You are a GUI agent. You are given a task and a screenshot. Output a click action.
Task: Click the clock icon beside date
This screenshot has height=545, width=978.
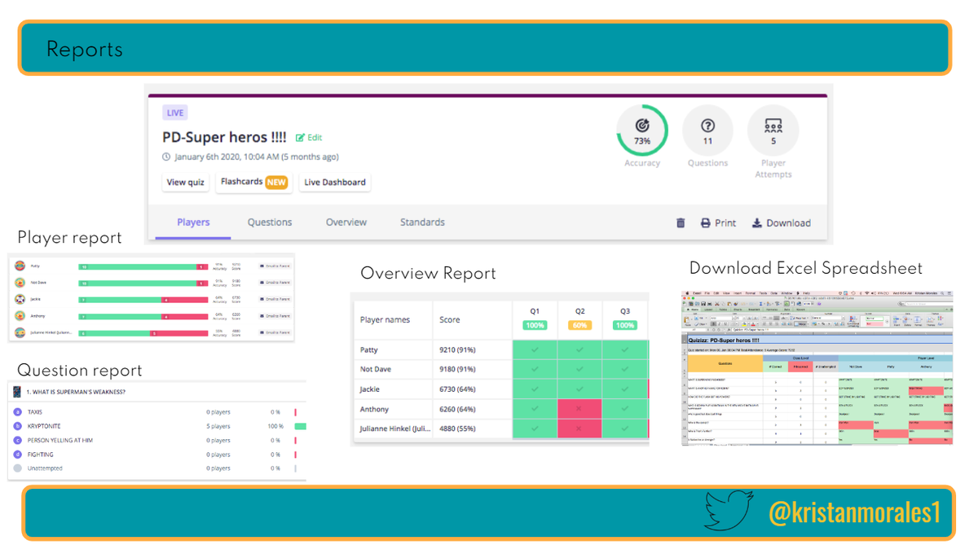tap(166, 157)
